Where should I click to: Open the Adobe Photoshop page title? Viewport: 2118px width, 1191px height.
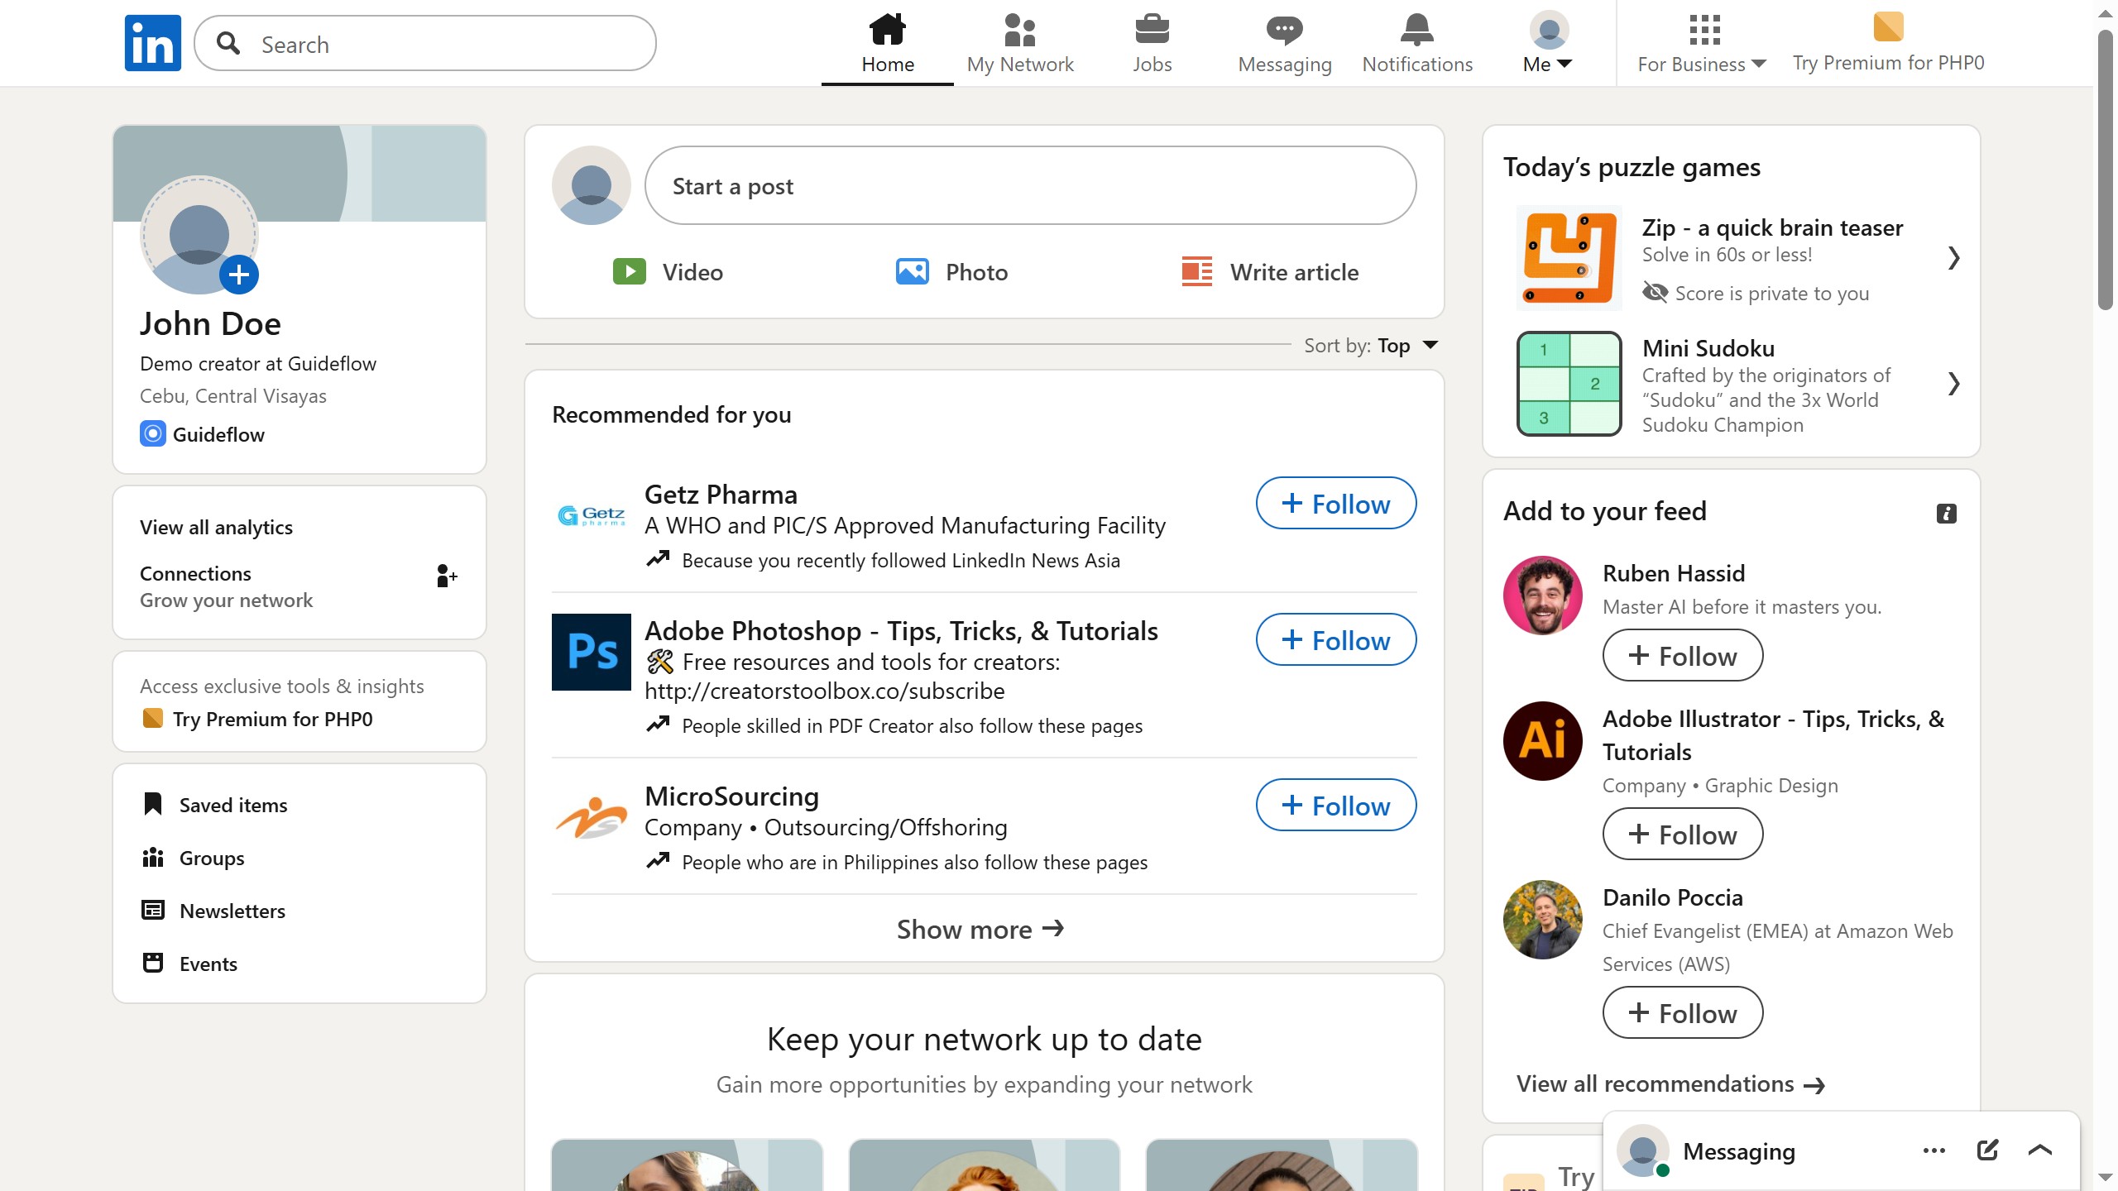click(901, 631)
